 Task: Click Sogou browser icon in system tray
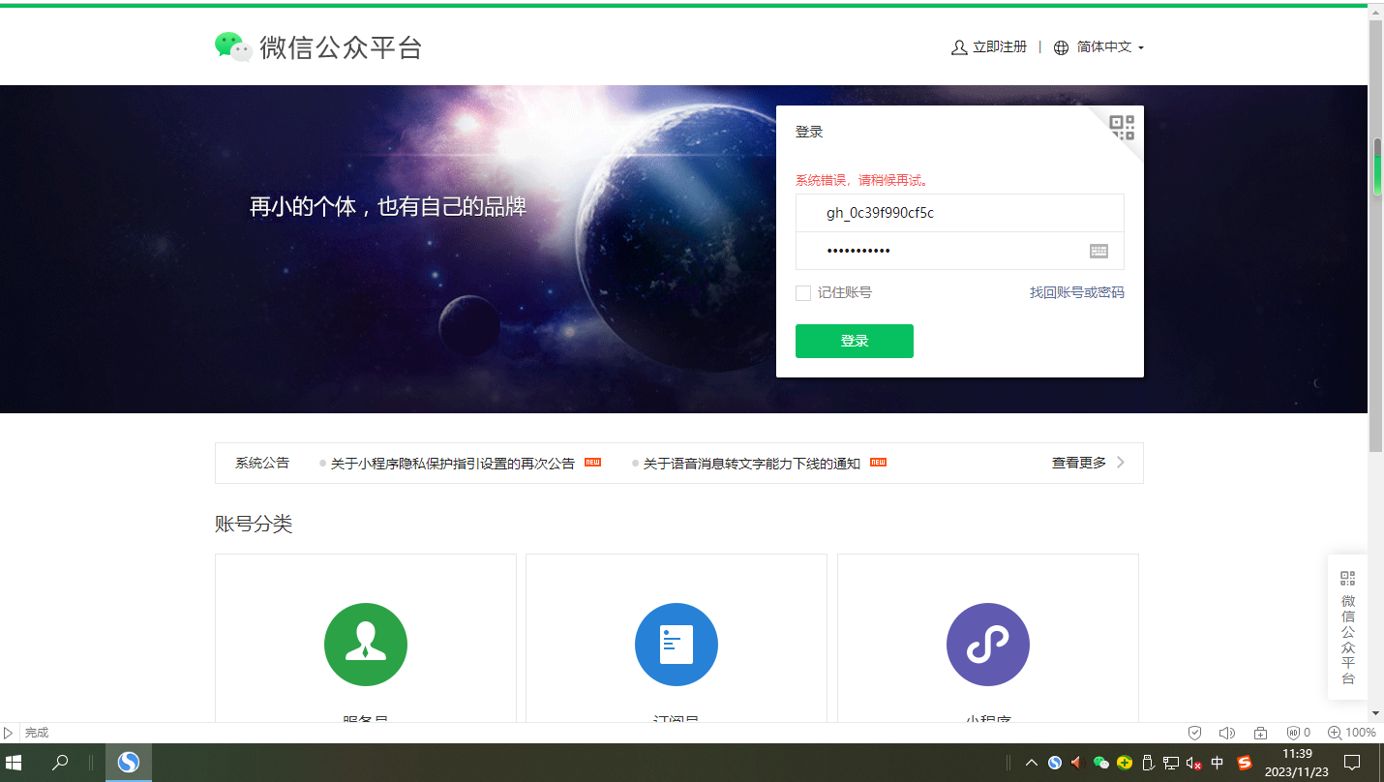1055,763
